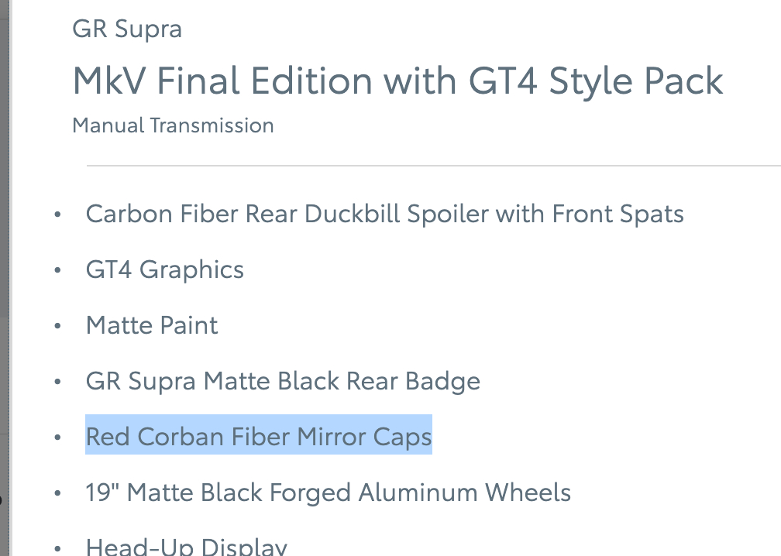Click the highlighted Red Corban Fiber Mirror Caps text

coord(258,437)
